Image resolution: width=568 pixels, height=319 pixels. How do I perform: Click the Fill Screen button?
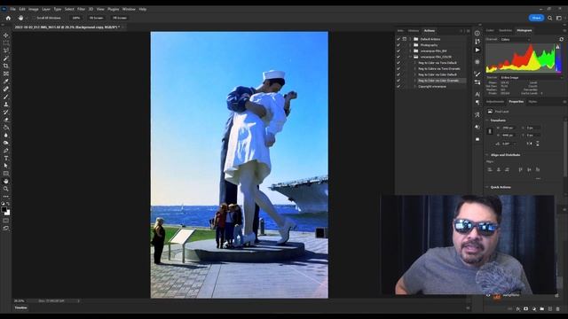click(x=120, y=18)
